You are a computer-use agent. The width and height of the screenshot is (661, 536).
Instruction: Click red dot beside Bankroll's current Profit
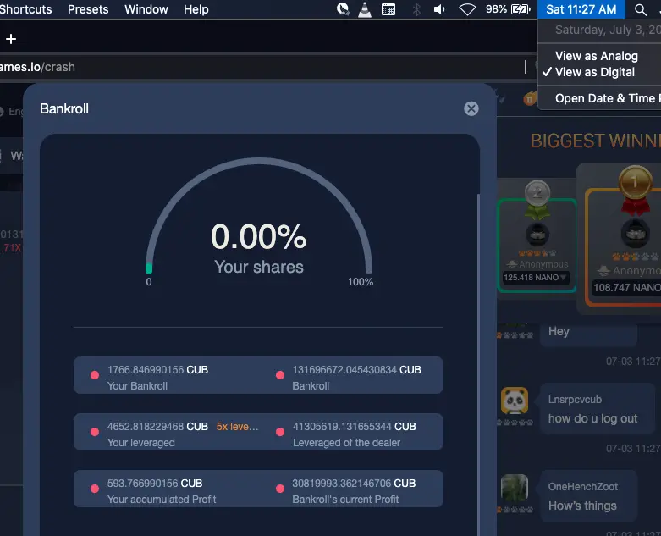(280, 489)
